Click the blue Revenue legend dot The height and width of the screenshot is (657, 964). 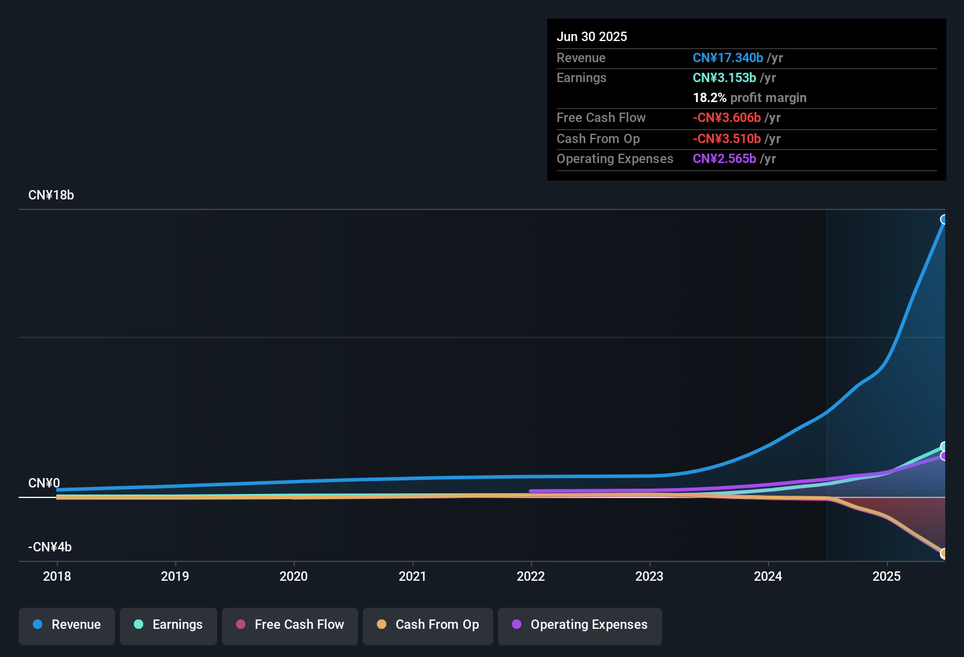(38, 625)
